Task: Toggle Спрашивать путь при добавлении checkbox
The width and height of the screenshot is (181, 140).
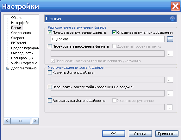Action: (x=114, y=32)
